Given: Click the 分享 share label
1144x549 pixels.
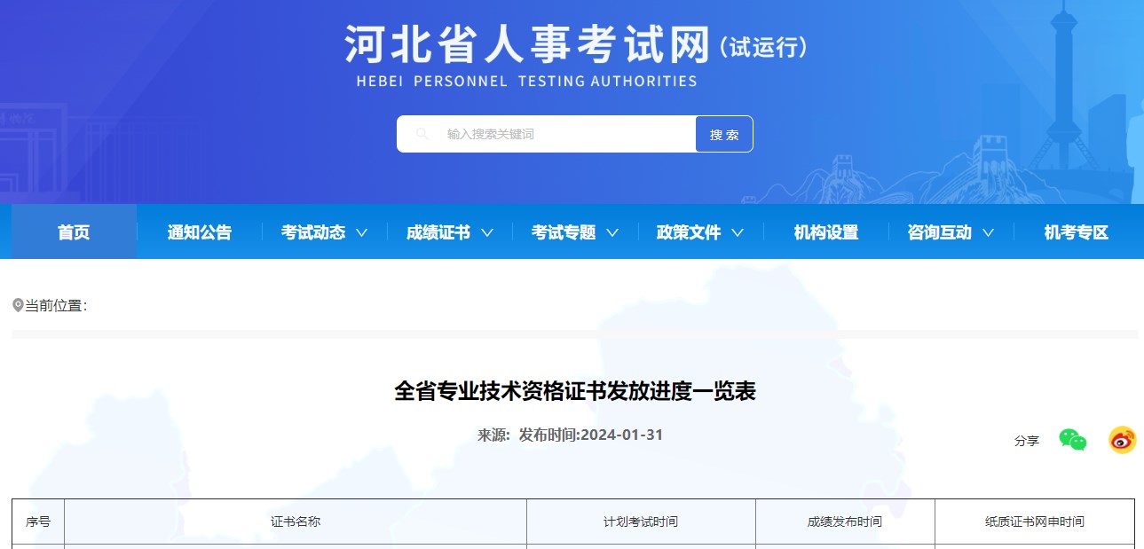Looking at the screenshot, I should (x=1025, y=440).
